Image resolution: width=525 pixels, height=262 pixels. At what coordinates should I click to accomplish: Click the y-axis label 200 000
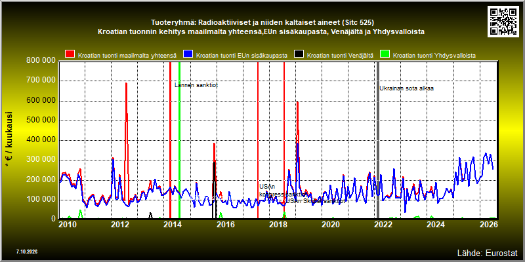(x=41, y=179)
